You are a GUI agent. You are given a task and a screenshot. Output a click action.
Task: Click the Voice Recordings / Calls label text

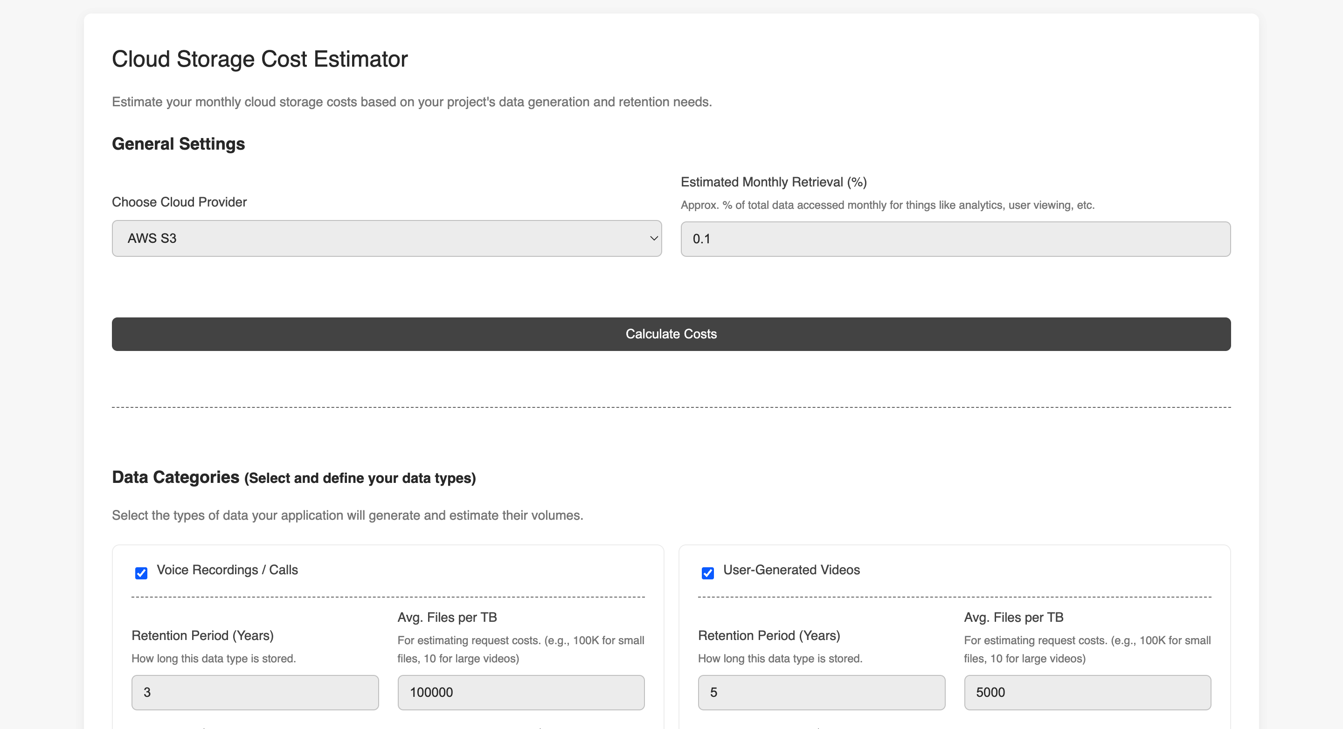(227, 570)
